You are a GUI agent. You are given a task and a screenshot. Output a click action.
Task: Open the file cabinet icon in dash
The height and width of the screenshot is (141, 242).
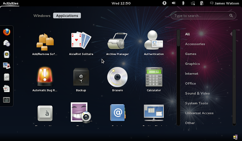7,77
